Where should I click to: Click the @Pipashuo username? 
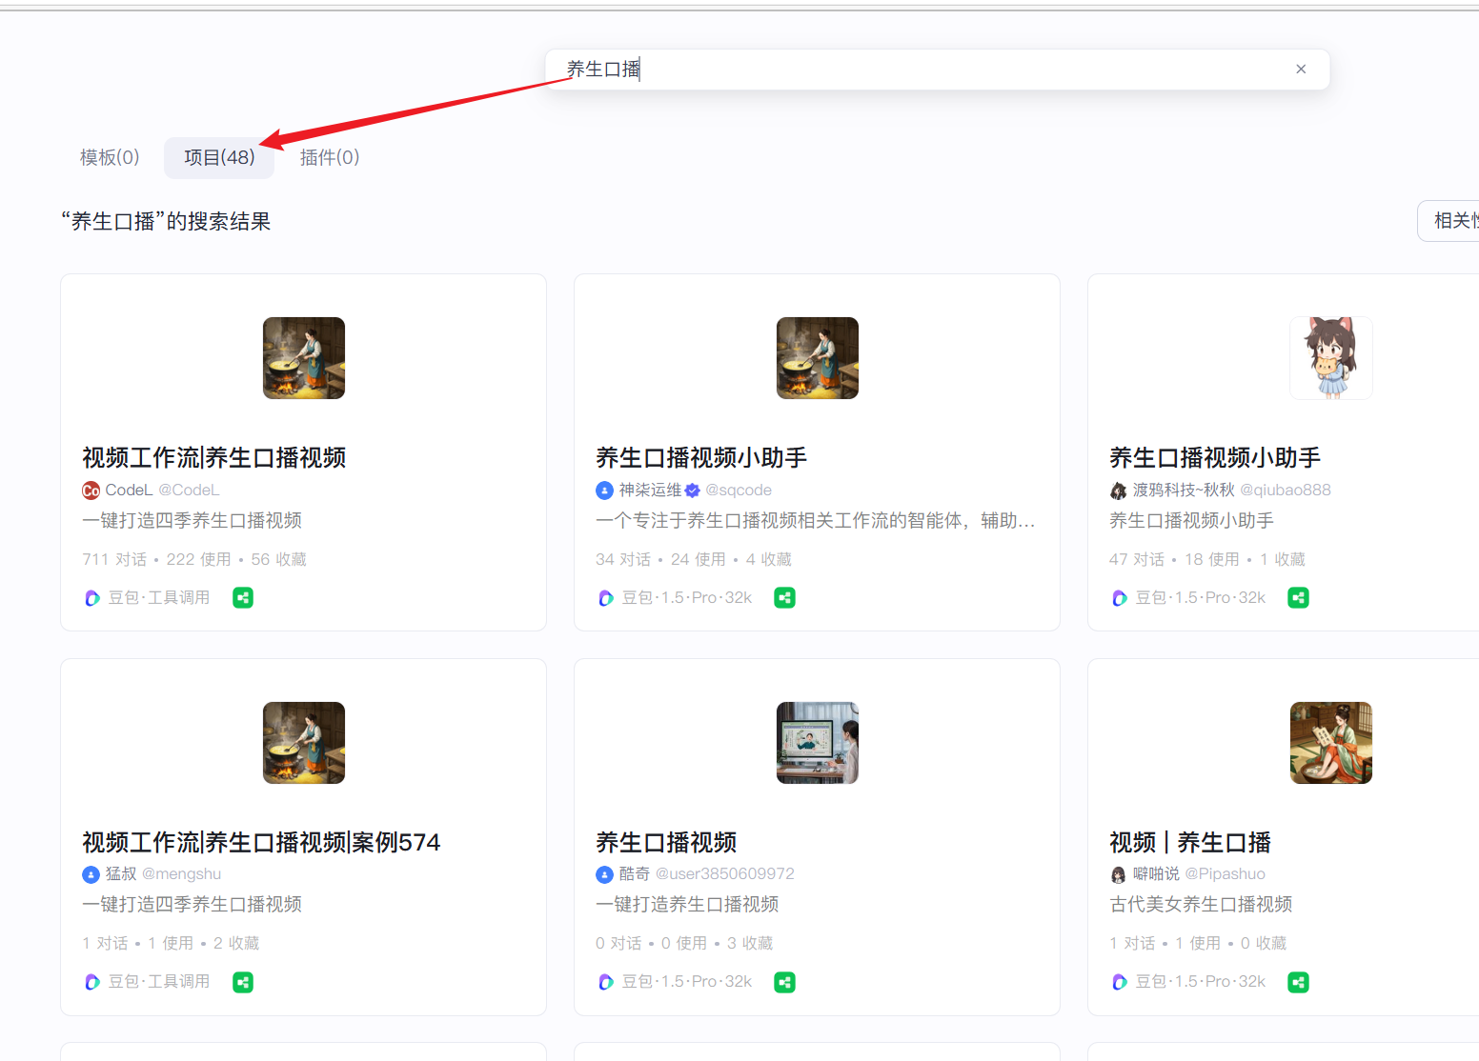(x=1226, y=874)
